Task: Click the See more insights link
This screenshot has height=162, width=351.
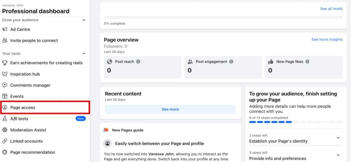Action: (327, 39)
